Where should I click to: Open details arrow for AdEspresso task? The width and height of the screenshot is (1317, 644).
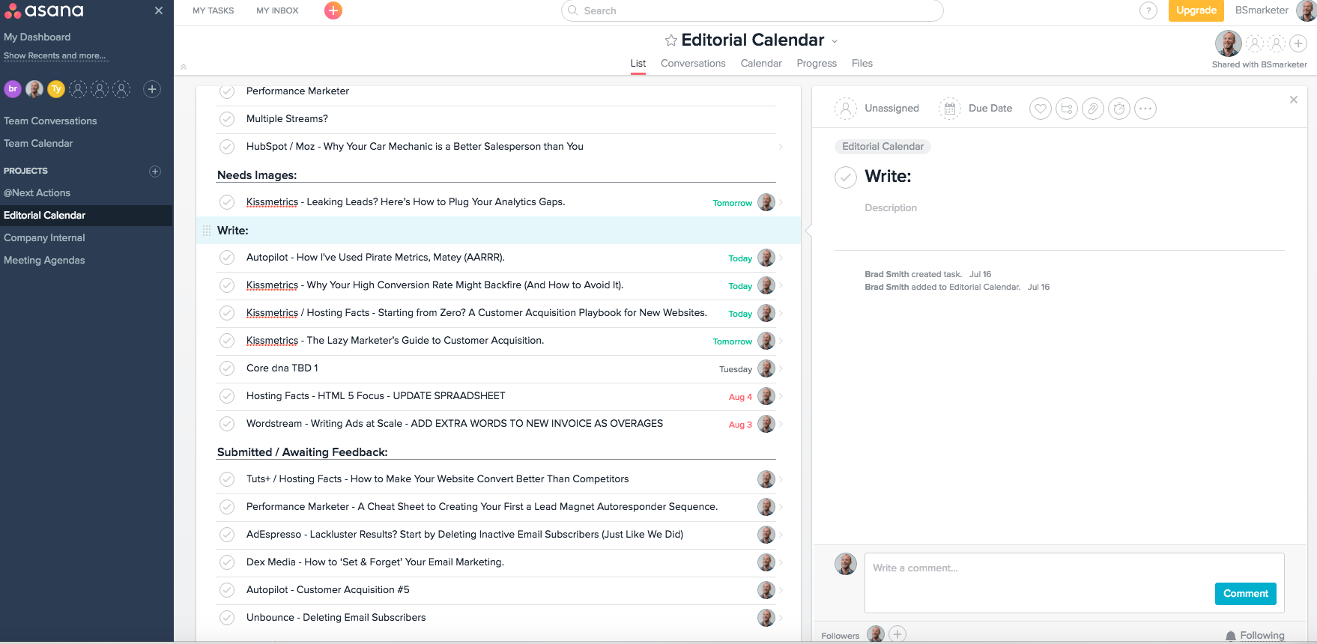(781, 535)
